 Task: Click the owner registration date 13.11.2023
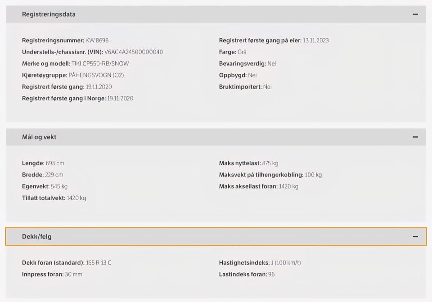(316, 41)
